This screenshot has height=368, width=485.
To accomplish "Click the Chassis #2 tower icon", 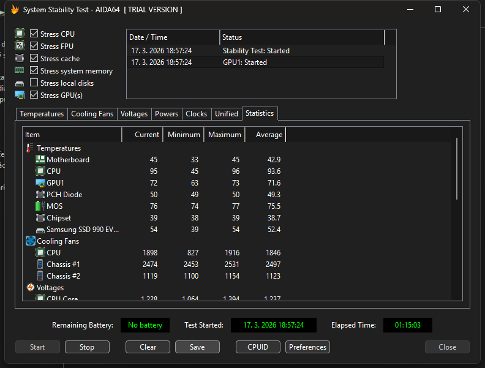I will click(40, 276).
